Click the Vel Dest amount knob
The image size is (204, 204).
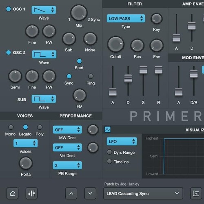pyautogui.click(x=93, y=148)
